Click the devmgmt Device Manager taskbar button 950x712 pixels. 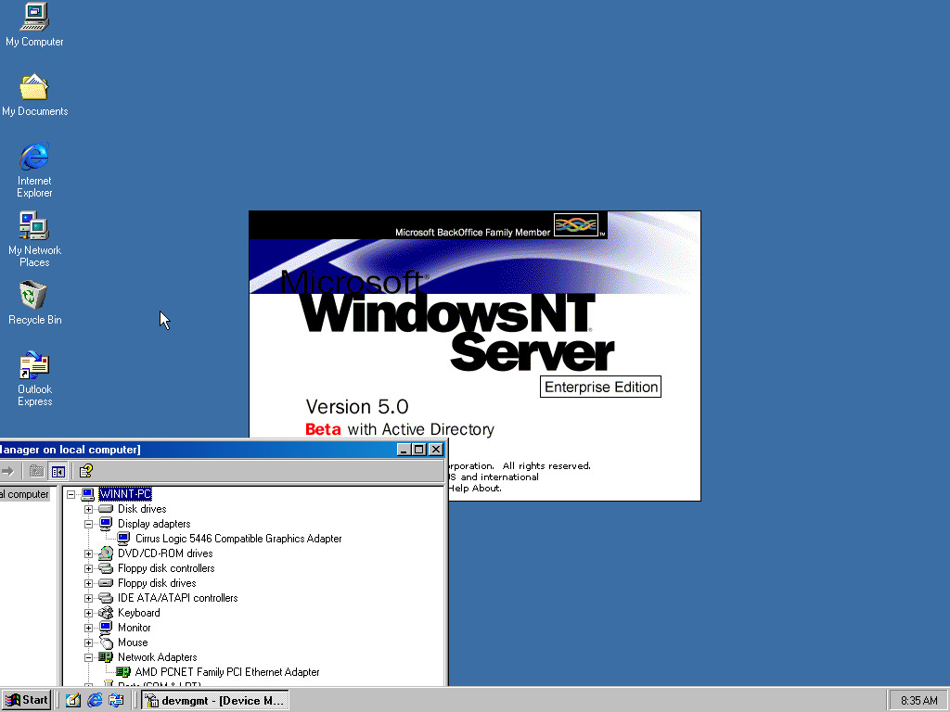click(215, 701)
